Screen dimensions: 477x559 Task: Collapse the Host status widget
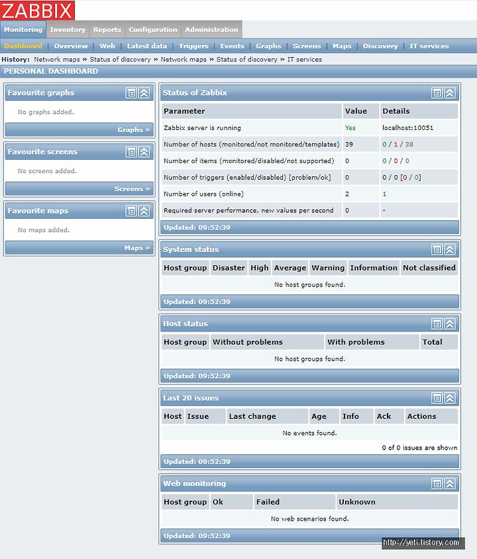click(x=450, y=324)
